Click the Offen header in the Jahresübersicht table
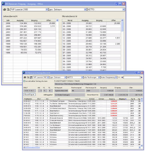The height and width of the screenshot is (151, 145). tap(49, 21)
